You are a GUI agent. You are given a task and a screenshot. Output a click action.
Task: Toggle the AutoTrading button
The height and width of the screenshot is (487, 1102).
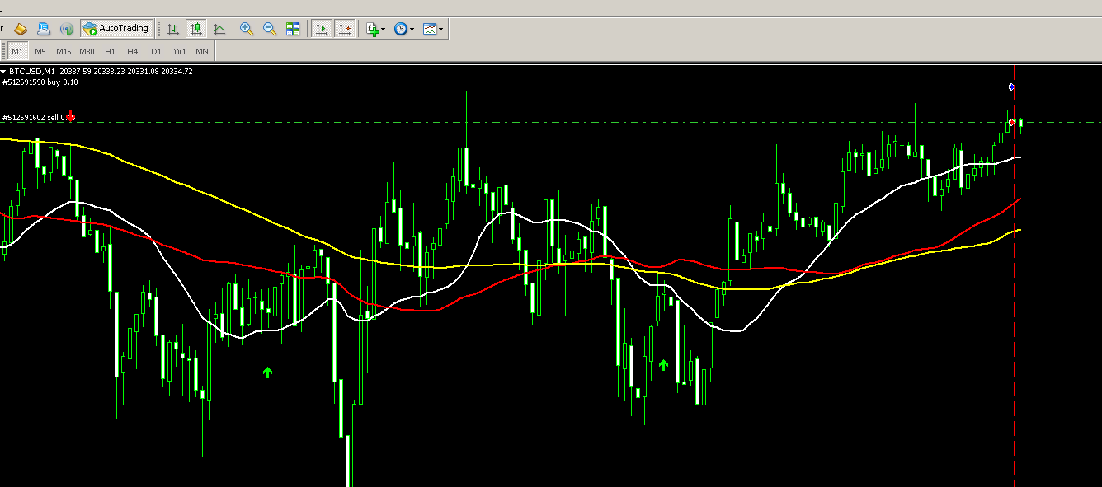click(116, 29)
